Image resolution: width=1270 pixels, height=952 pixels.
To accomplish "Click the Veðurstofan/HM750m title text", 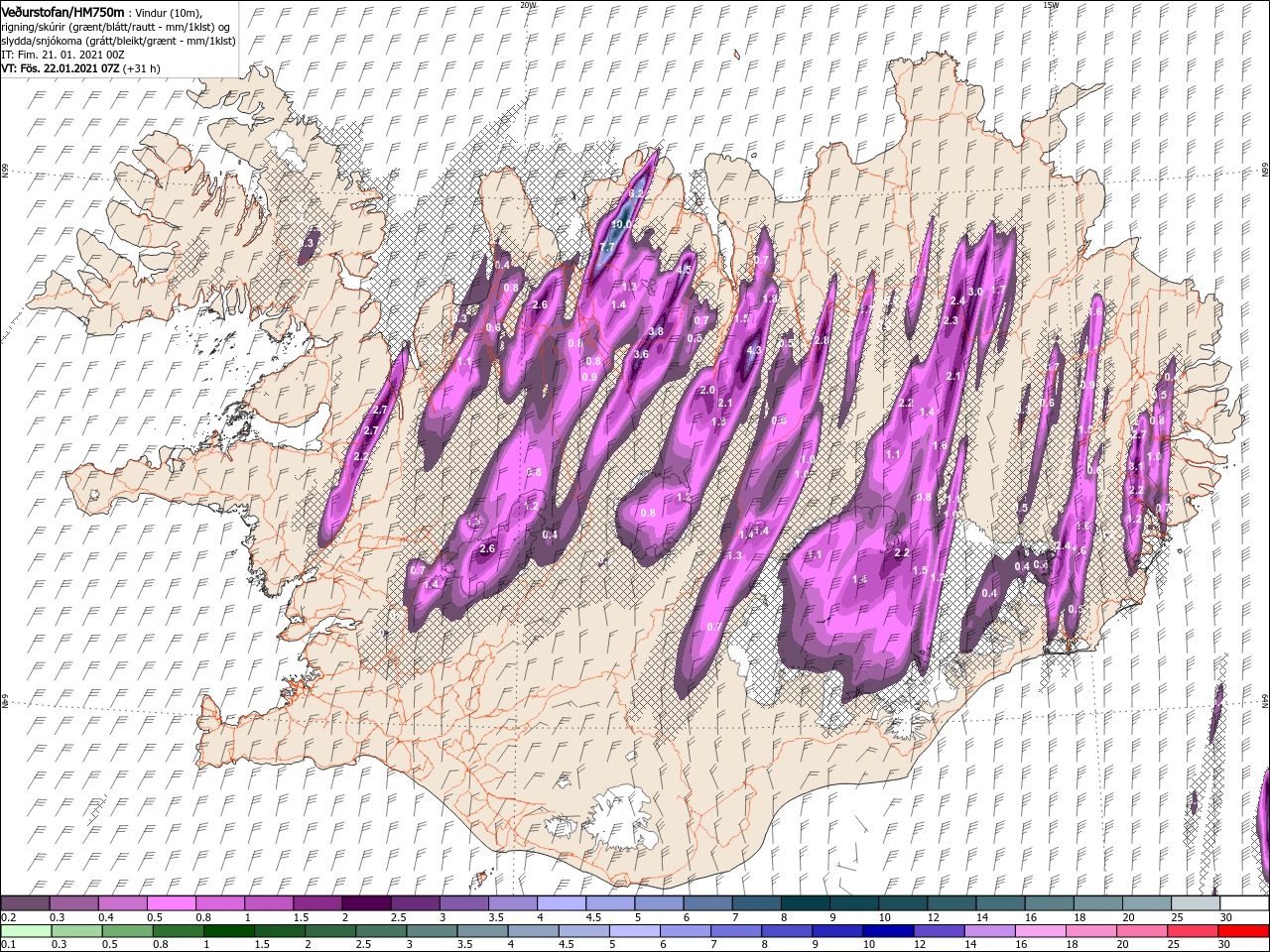I will pos(63,11).
